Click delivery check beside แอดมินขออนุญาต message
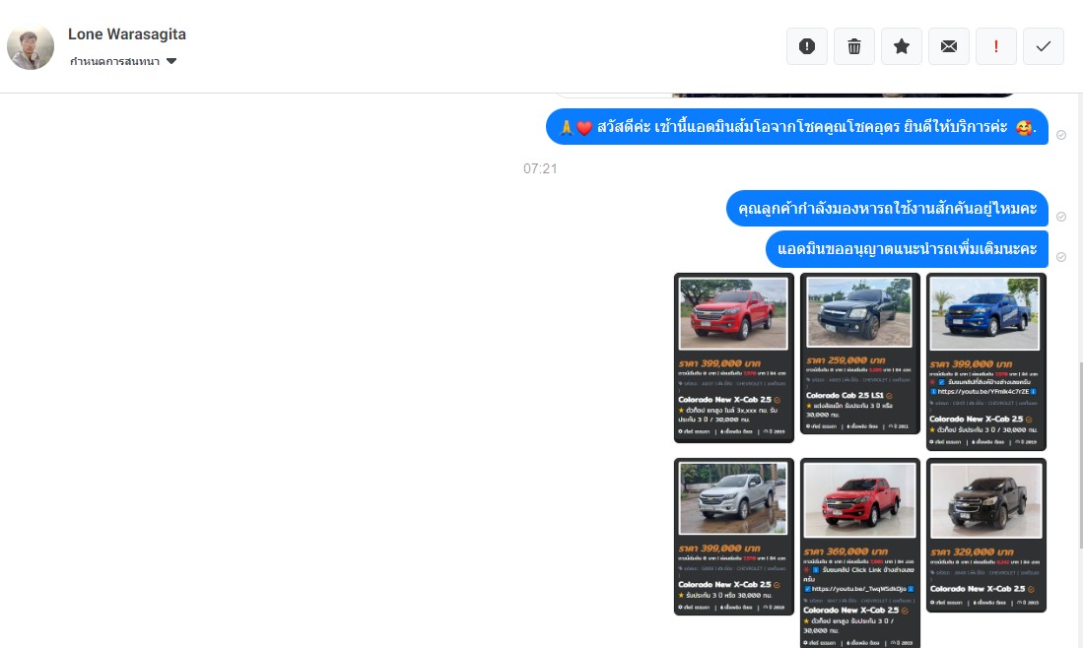 pyautogui.click(x=1061, y=257)
